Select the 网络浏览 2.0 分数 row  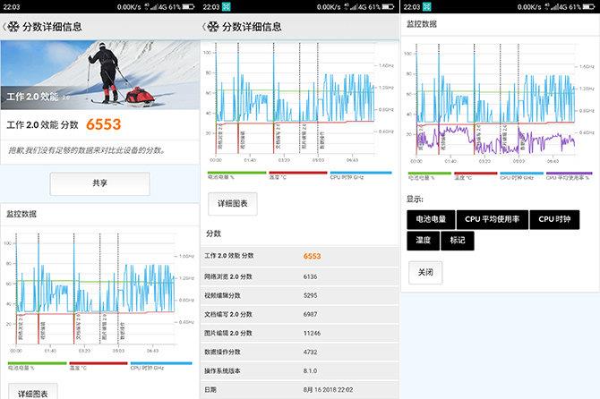[299, 276]
